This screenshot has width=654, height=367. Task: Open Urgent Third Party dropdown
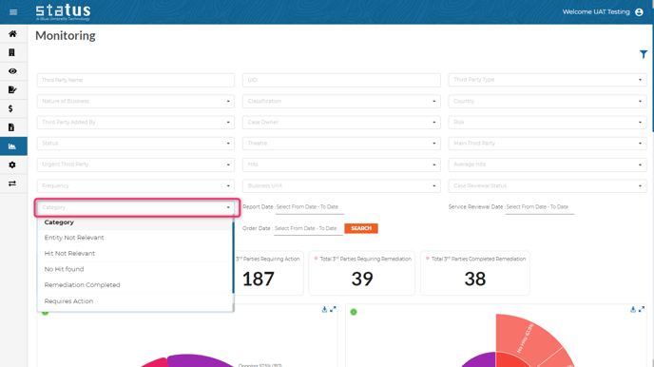click(136, 164)
